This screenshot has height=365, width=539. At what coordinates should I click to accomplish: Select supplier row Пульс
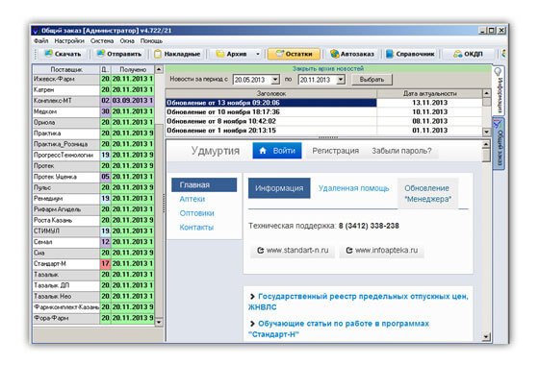[x=93, y=187]
